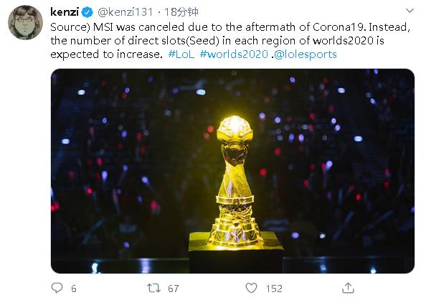Share tweet via upload arrow icon
The width and height of the screenshot is (426, 300).
348,288
